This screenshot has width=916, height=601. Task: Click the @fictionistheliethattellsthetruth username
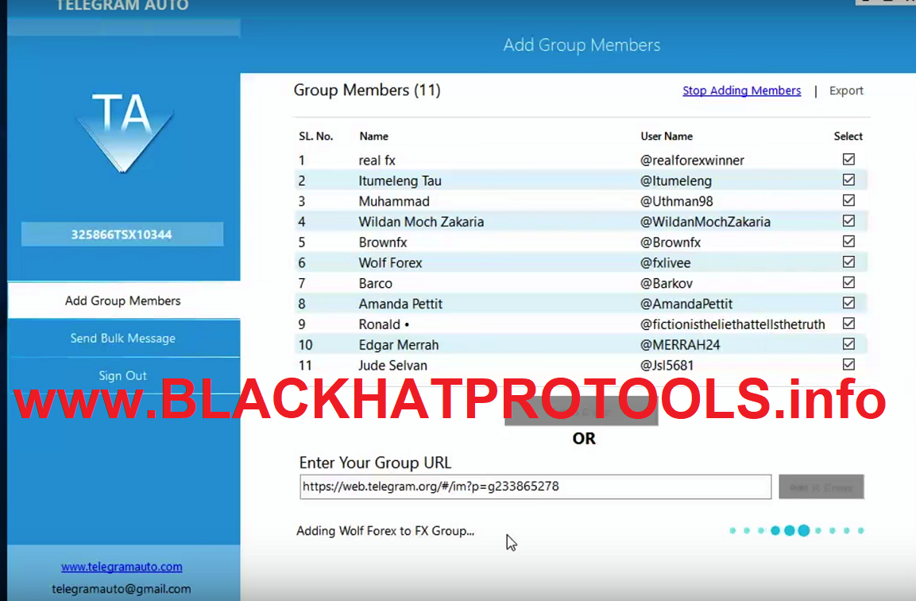(x=732, y=324)
